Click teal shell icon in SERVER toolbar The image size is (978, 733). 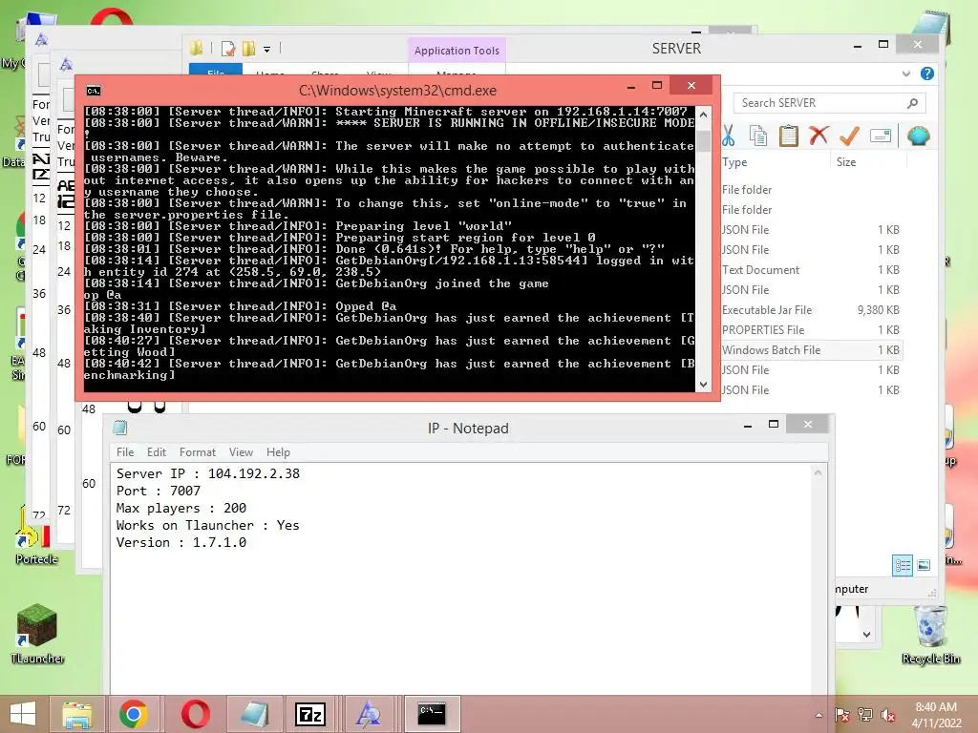918,136
